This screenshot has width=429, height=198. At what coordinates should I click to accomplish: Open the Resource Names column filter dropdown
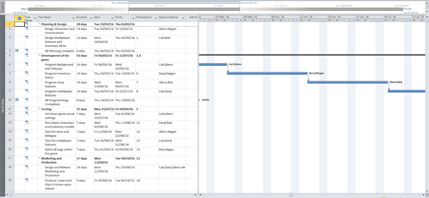(183, 18)
